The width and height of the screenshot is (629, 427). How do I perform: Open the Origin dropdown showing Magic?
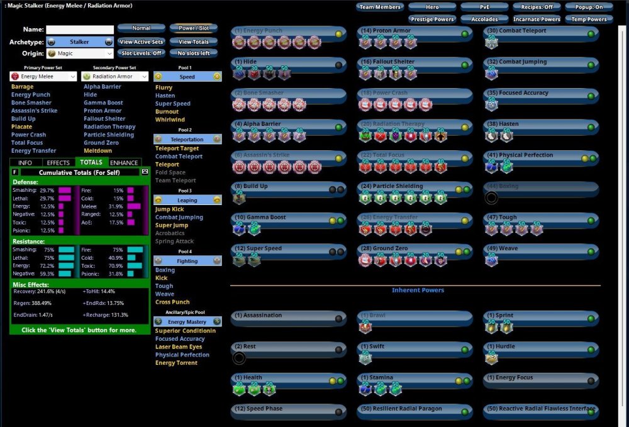(80, 53)
